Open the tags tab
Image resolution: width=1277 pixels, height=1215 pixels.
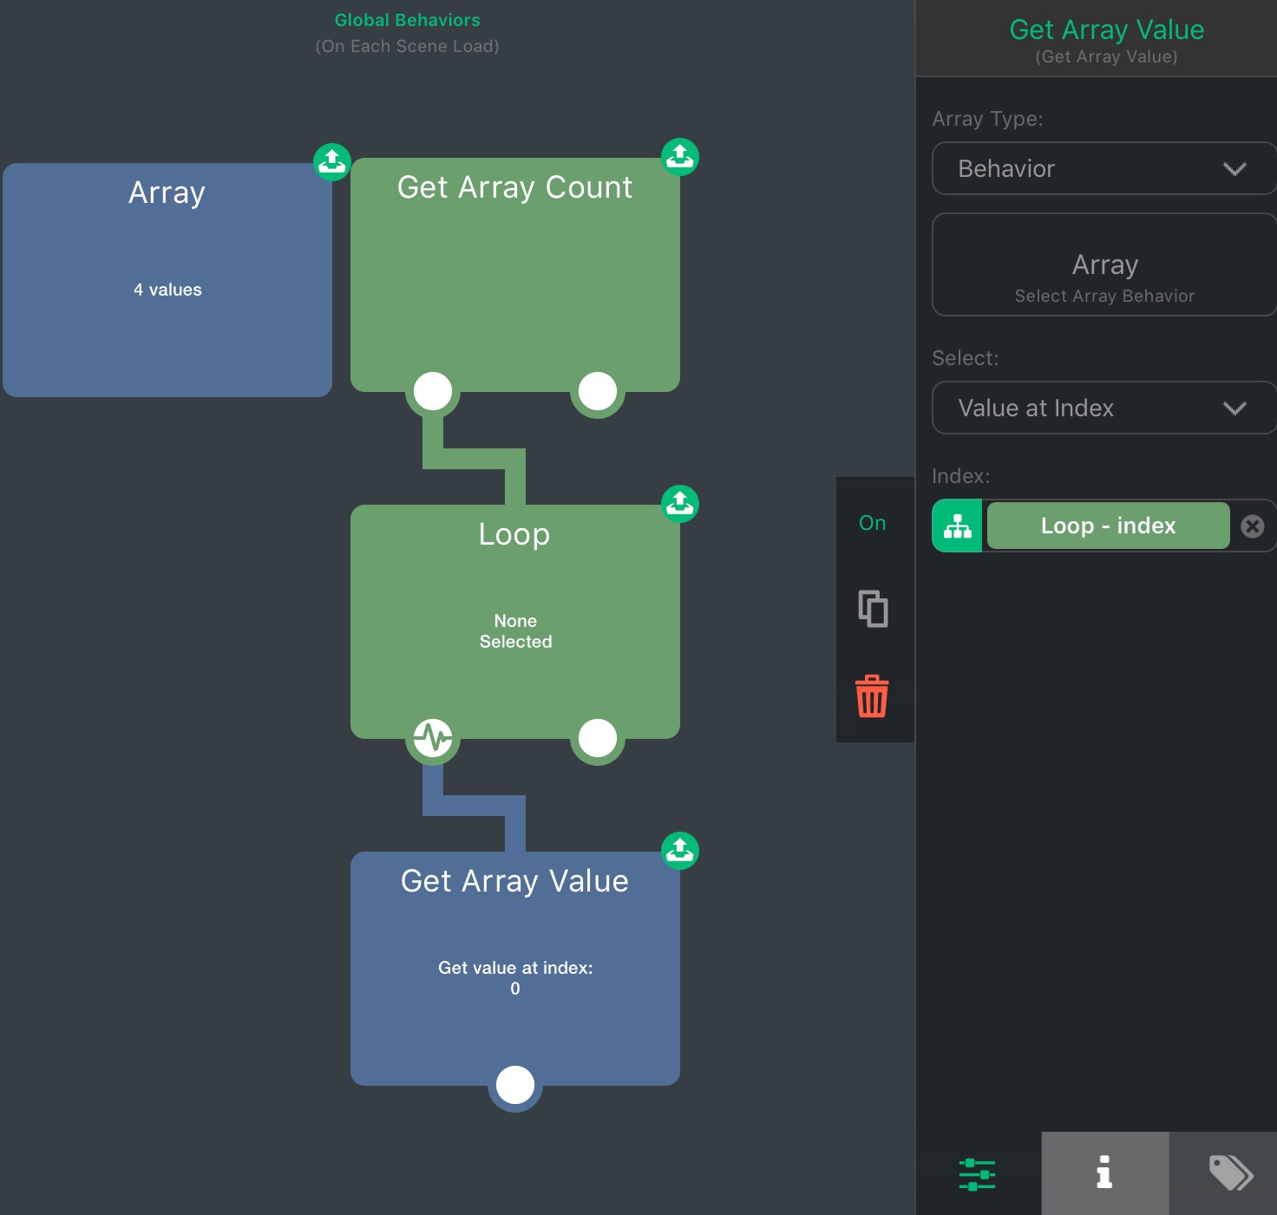pyautogui.click(x=1230, y=1173)
